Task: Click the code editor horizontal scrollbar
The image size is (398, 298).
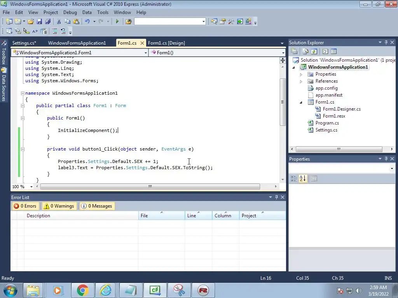Action: click(150, 187)
